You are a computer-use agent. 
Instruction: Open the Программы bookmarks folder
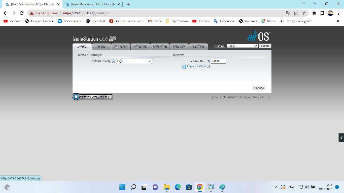177,21
